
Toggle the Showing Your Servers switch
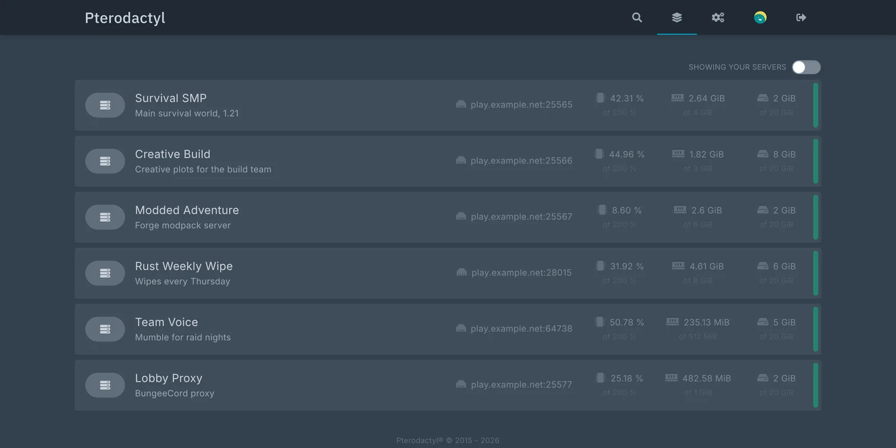pyautogui.click(x=806, y=67)
